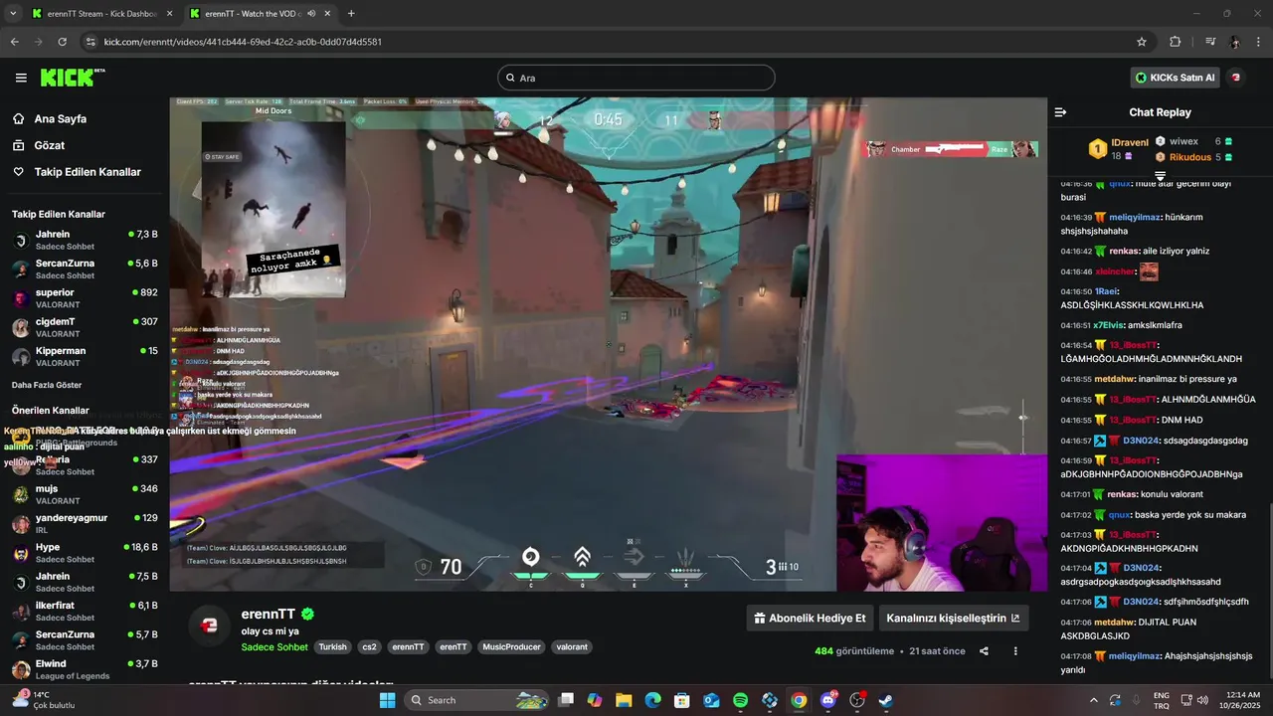Click the Kanalınızı kişiselleştirin button
This screenshot has height=716, width=1273.
953,618
